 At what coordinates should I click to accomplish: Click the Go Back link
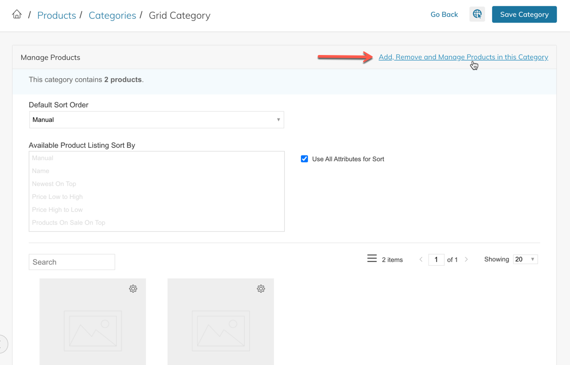click(444, 15)
